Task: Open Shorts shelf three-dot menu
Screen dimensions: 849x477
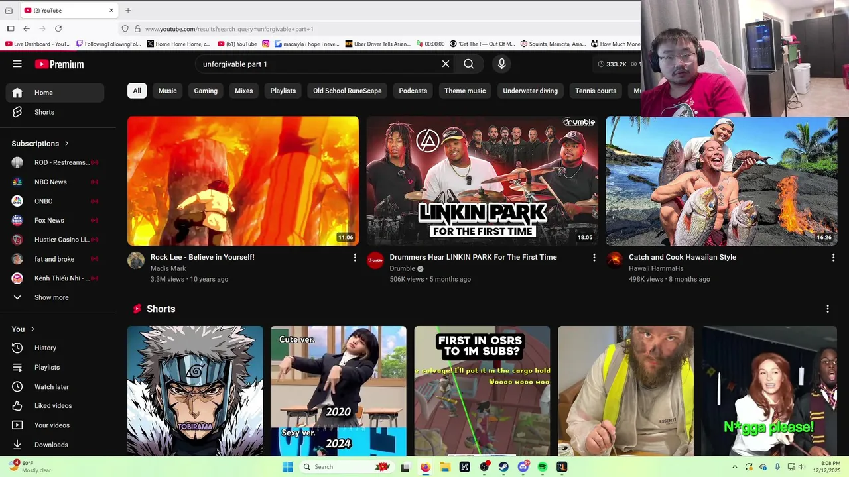Action: click(x=827, y=309)
